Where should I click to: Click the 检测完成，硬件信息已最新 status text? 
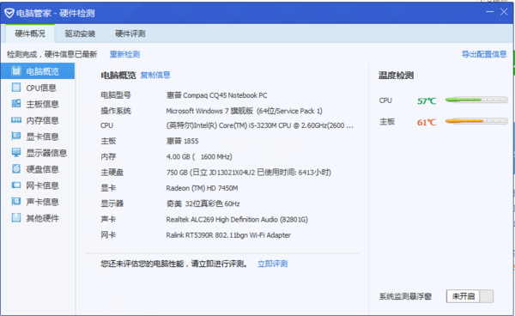(x=51, y=54)
